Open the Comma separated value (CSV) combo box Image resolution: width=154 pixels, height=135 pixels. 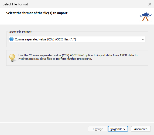click(x=77, y=39)
